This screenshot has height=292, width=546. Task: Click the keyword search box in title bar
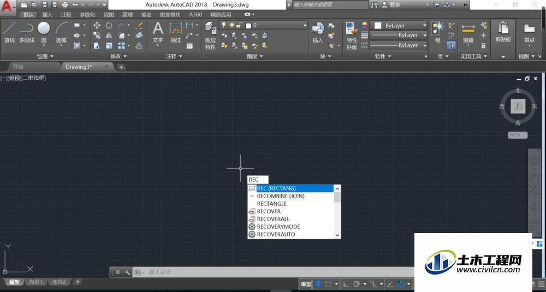(x=330, y=5)
